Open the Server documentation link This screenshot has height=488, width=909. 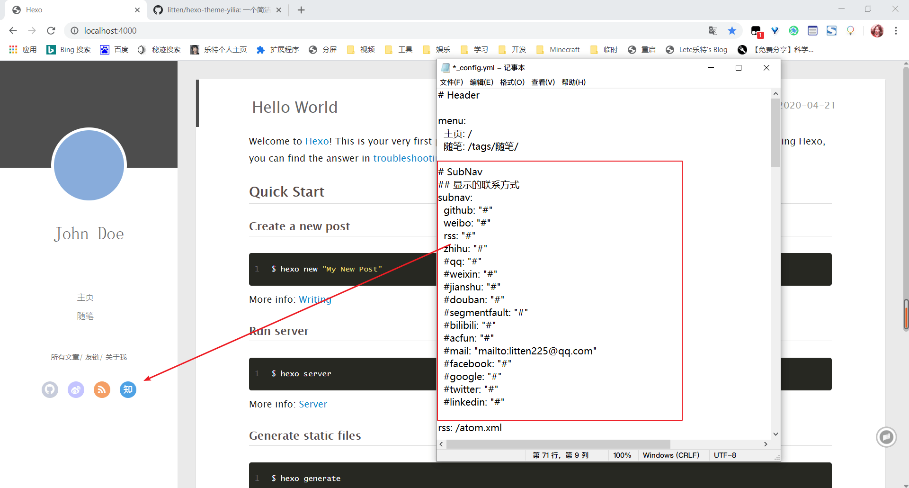click(x=312, y=404)
